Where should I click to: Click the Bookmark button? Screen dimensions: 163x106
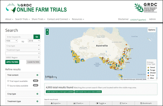coord(146,103)
